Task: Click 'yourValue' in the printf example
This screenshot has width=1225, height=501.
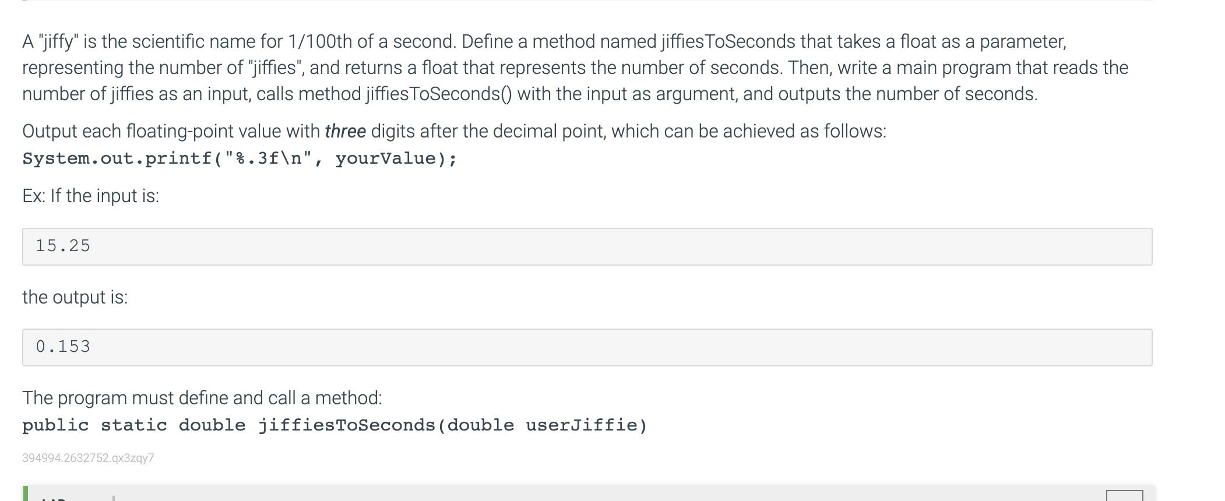Action: click(x=386, y=158)
